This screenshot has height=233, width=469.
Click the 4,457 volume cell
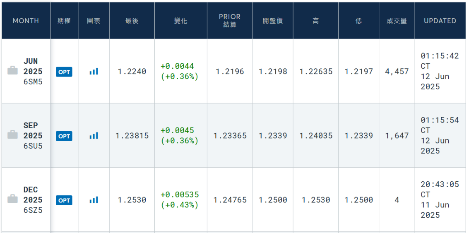[397, 72]
